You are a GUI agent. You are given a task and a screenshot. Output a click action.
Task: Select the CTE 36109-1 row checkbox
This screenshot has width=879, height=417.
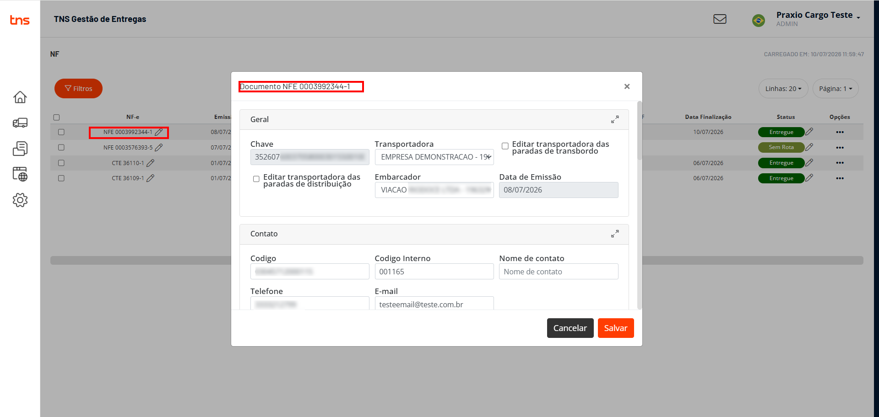(x=61, y=178)
